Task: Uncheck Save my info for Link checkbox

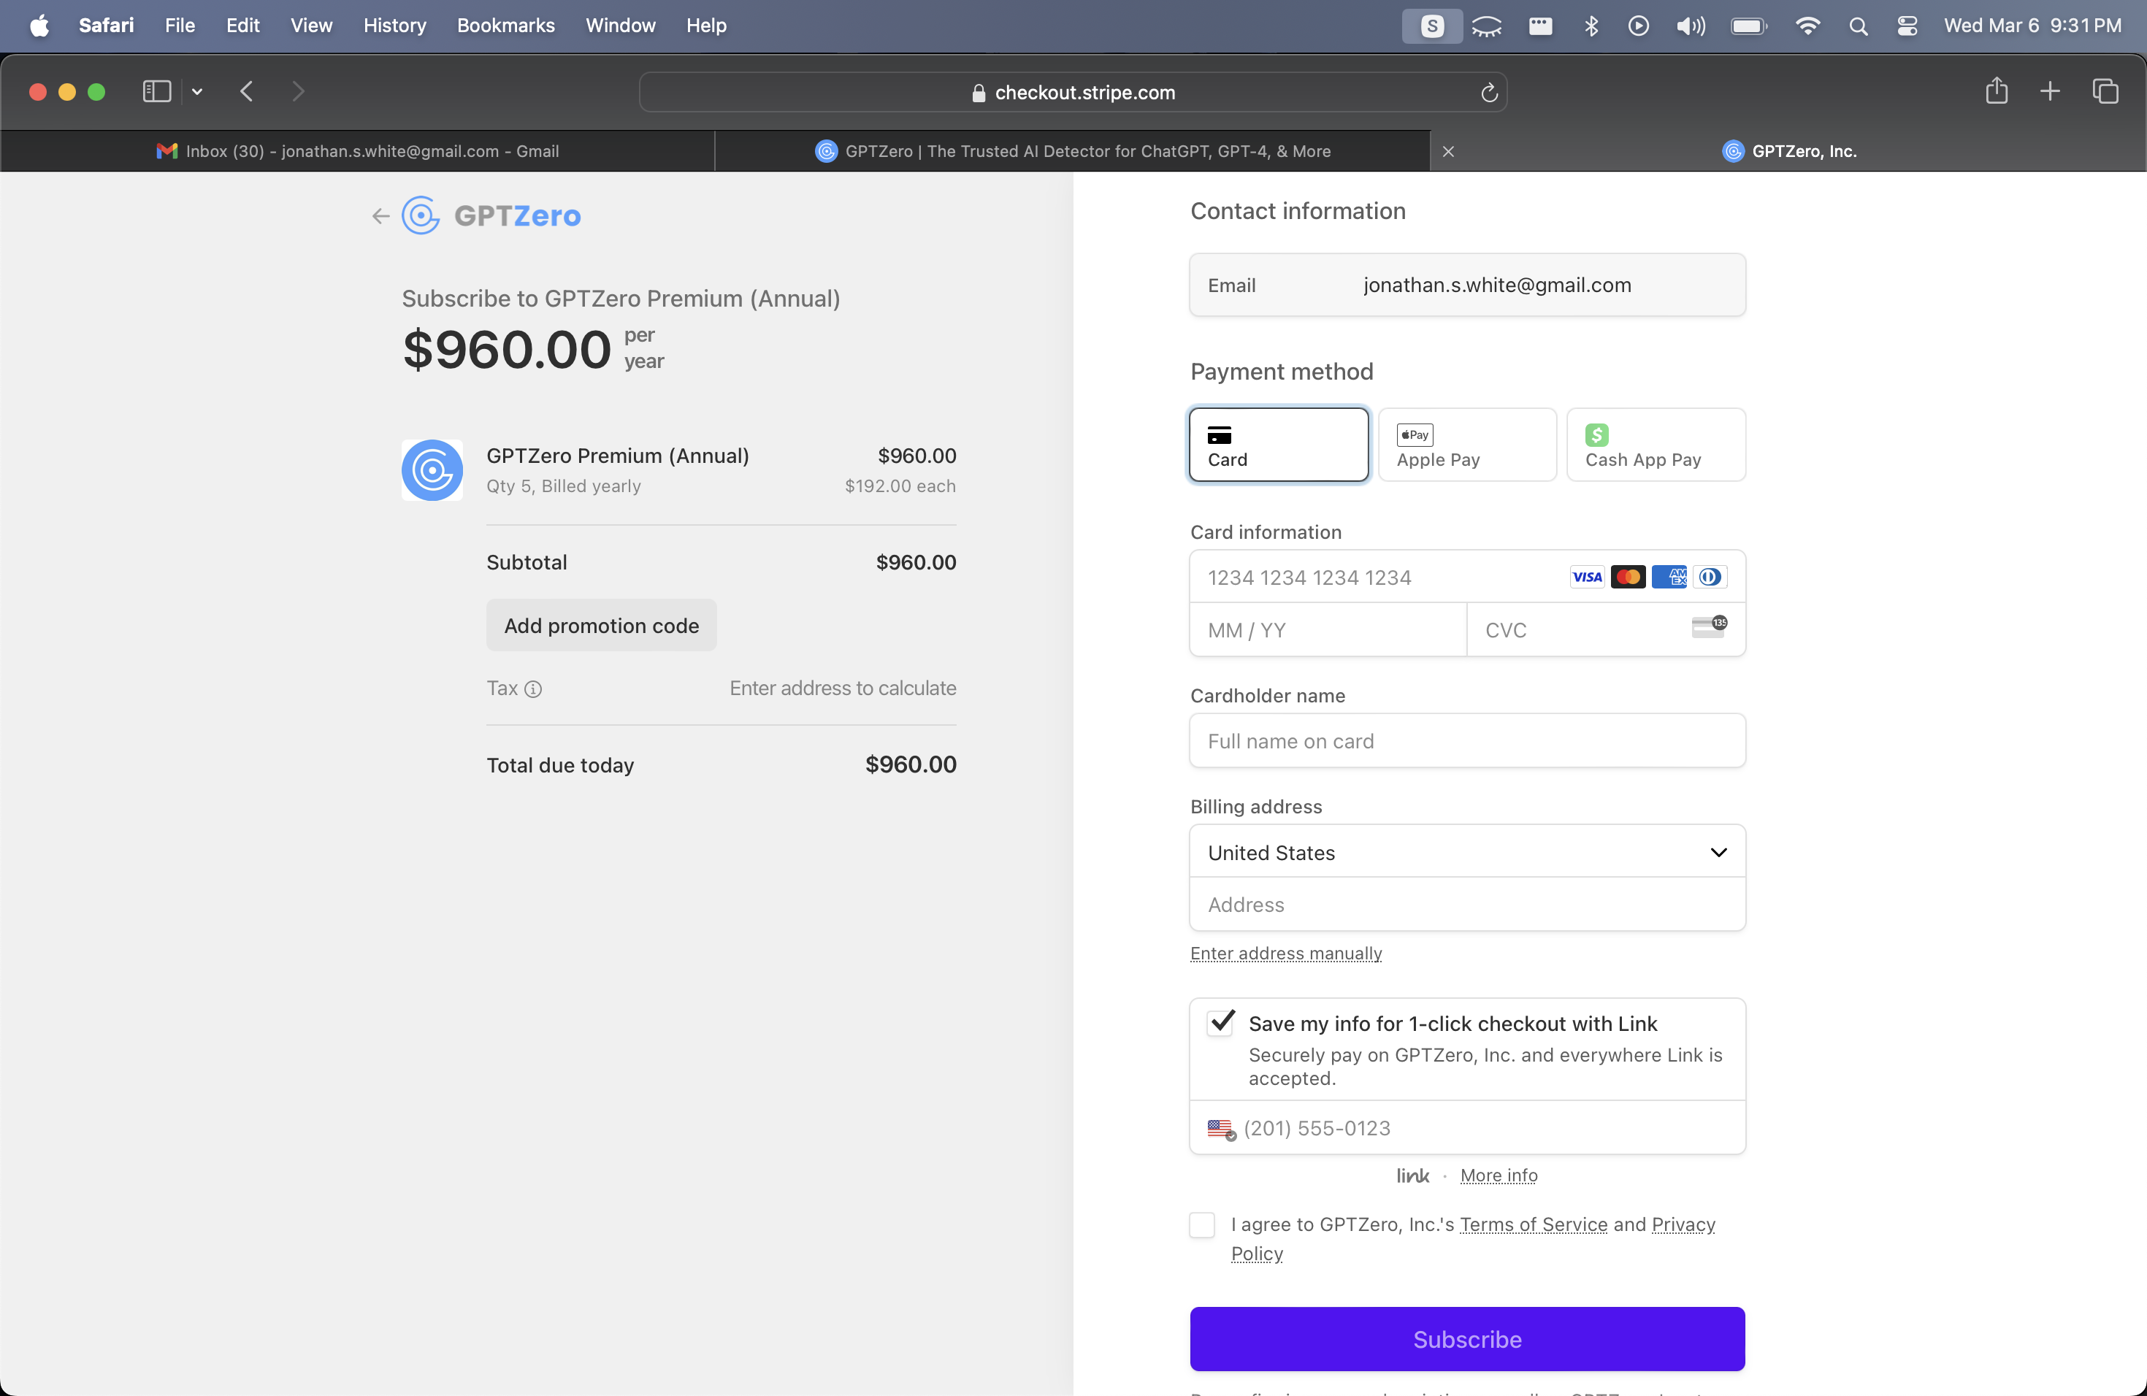Action: [1220, 1023]
